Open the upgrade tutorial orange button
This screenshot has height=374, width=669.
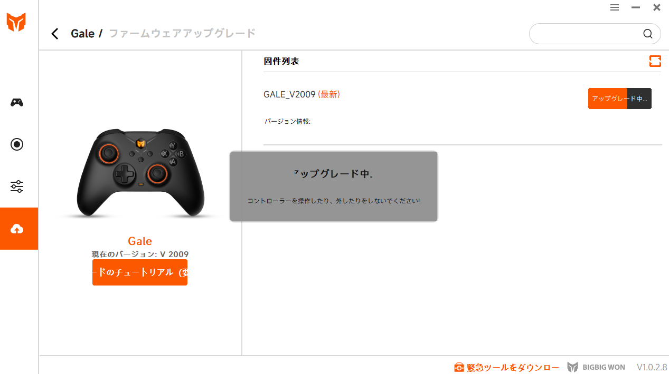click(x=140, y=272)
